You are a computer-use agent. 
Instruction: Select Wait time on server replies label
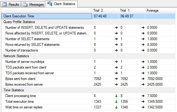click(24, 107)
